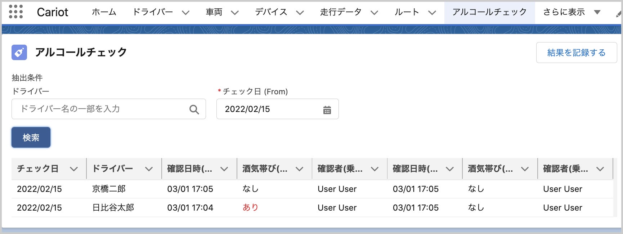Image resolution: width=623 pixels, height=234 pixels.
Task: Open the app launcher grid icon
Action: [15, 12]
